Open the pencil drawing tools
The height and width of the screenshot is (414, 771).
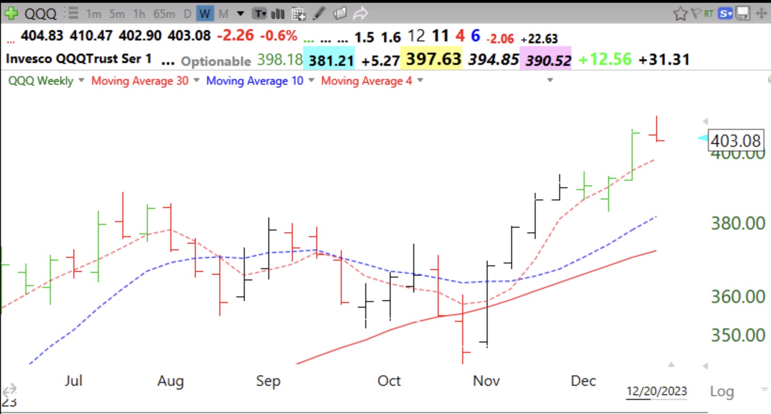point(319,13)
